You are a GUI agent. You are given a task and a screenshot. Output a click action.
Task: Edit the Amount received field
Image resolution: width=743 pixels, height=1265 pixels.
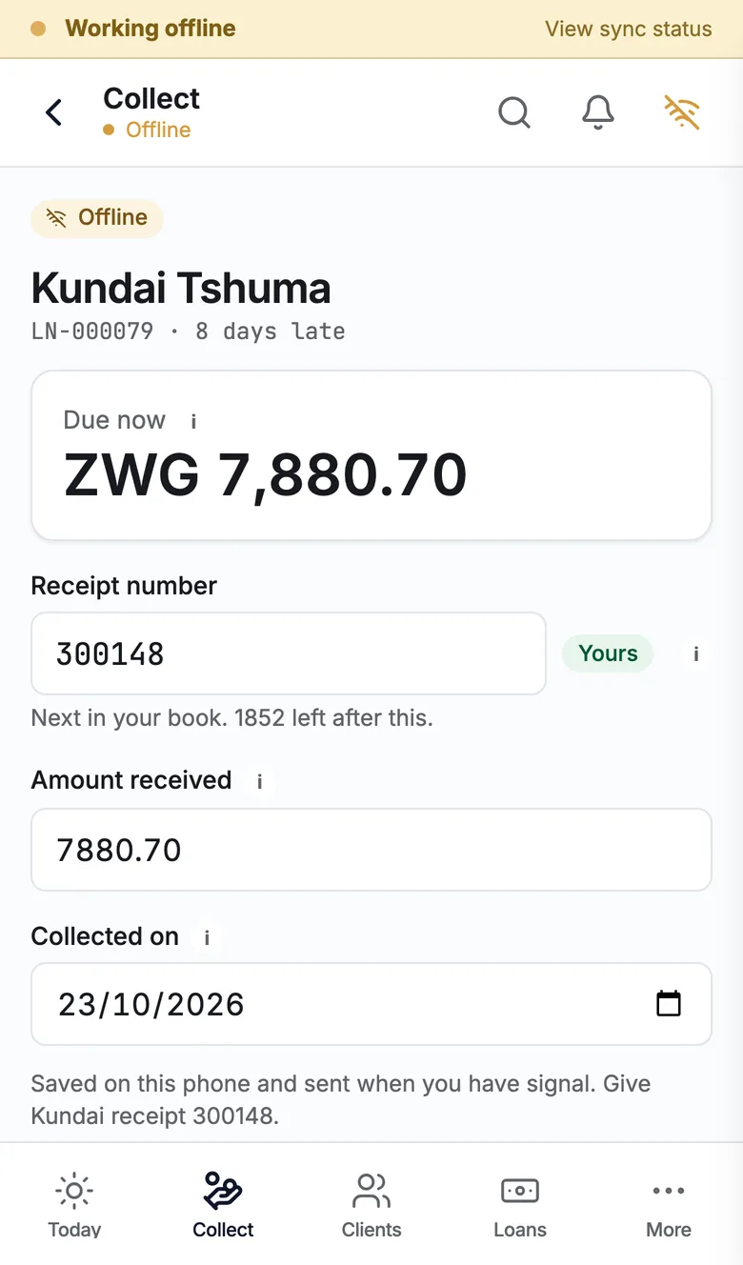point(371,850)
